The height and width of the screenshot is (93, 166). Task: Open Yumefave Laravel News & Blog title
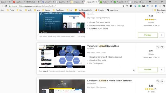[x=103, y=46]
